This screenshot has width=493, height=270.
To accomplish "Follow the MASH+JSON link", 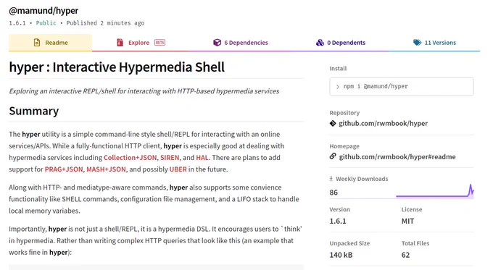I will [x=106, y=169].
